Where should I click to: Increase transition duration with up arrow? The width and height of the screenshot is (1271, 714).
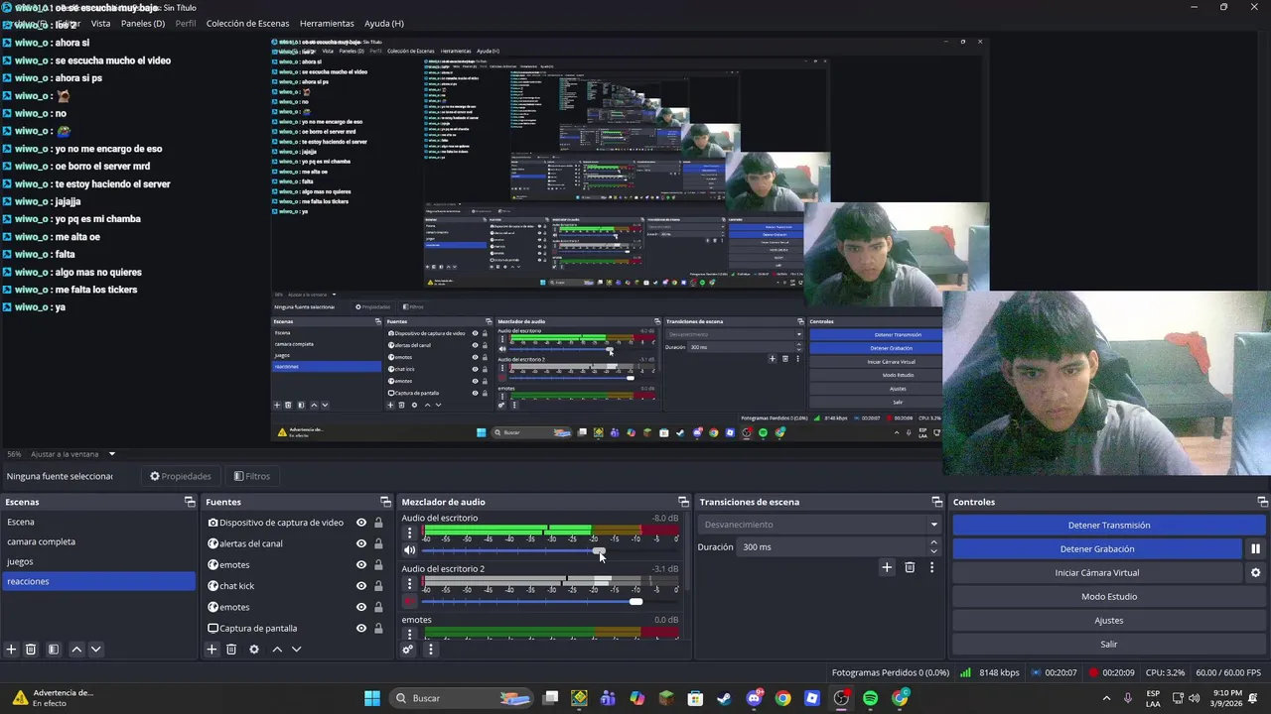tap(933, 542)
